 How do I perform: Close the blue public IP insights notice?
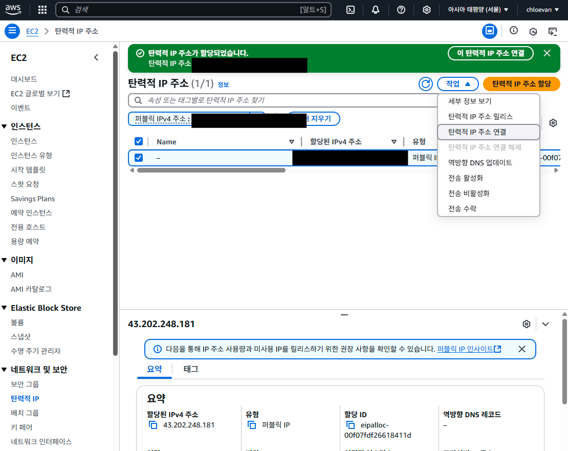[521, 349]
